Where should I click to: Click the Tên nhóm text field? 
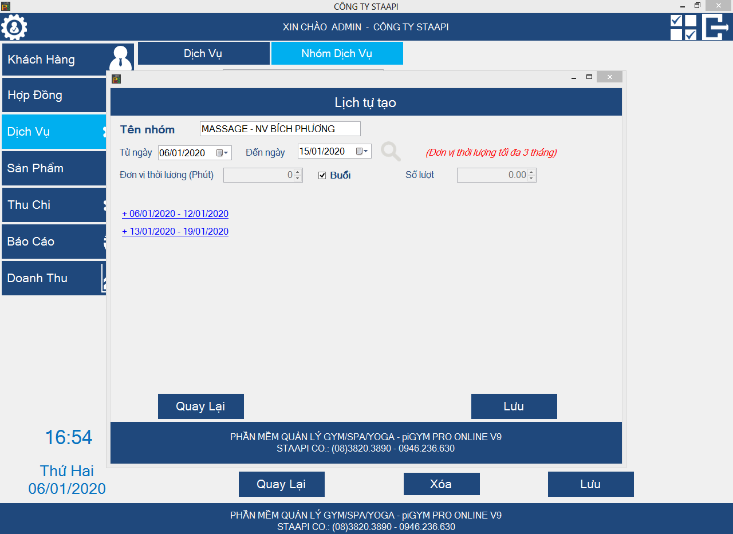point(280,129)
